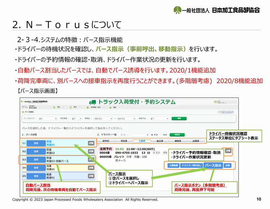Click the phone number 090-4705-1033
Image resolution: width=270 pixels, height=209 pixels.
(127, 153)
